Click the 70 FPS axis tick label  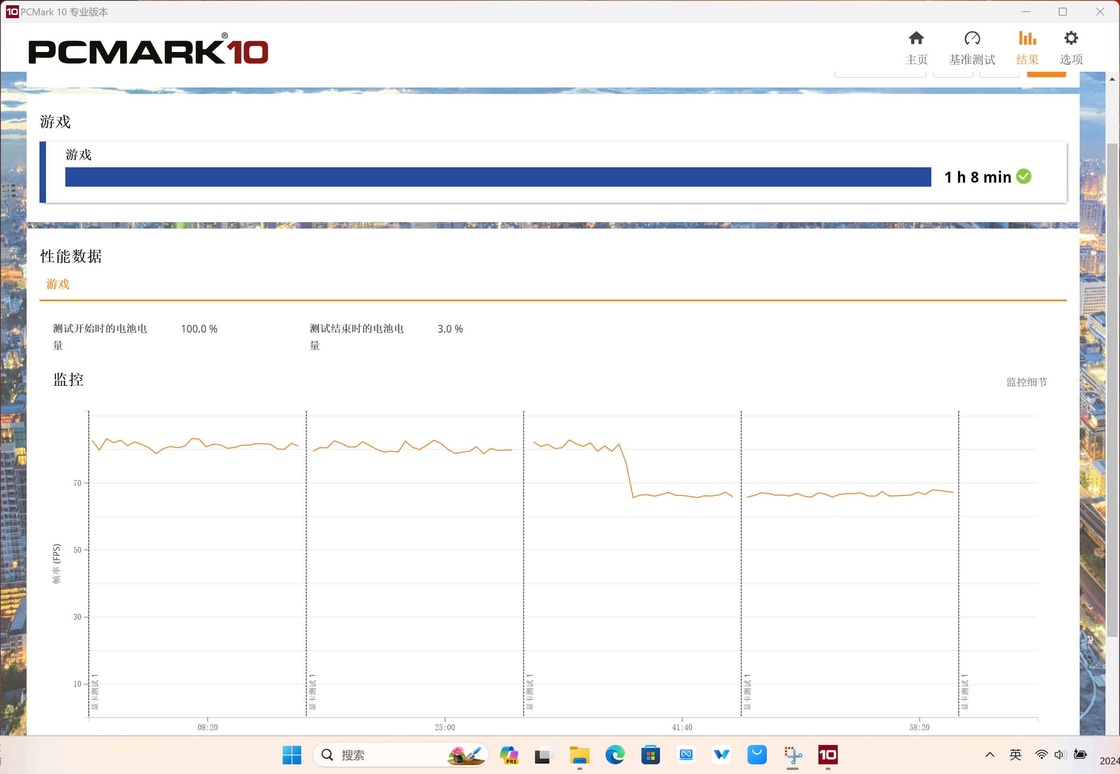(x=77, y=483)
